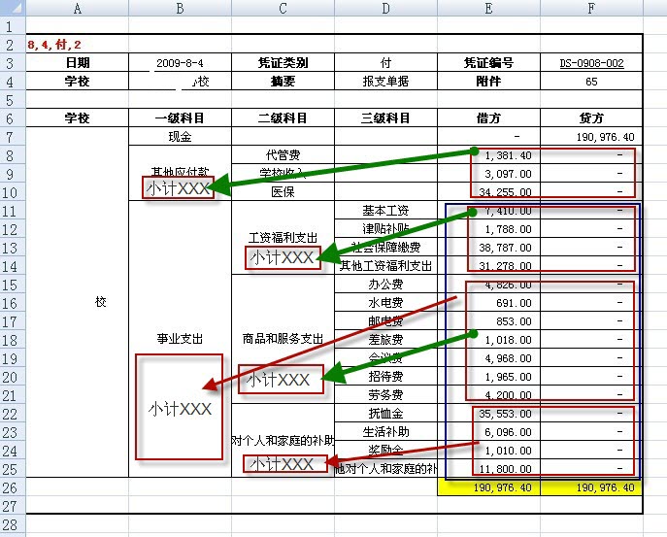
Task: Click the '借方' header cell
Action: coord(488,117)
